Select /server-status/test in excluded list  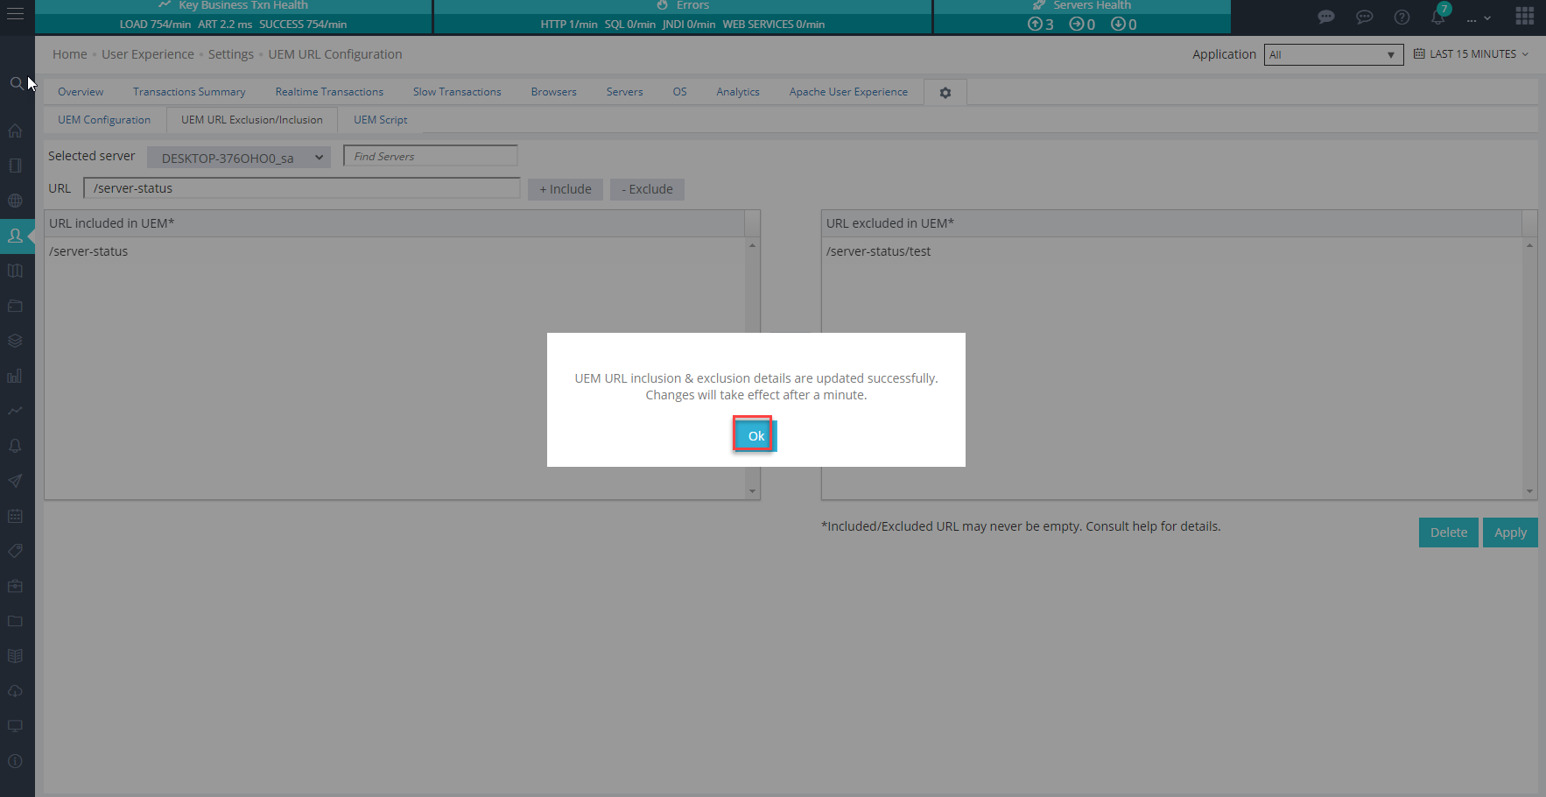click(x=878, y=251)
